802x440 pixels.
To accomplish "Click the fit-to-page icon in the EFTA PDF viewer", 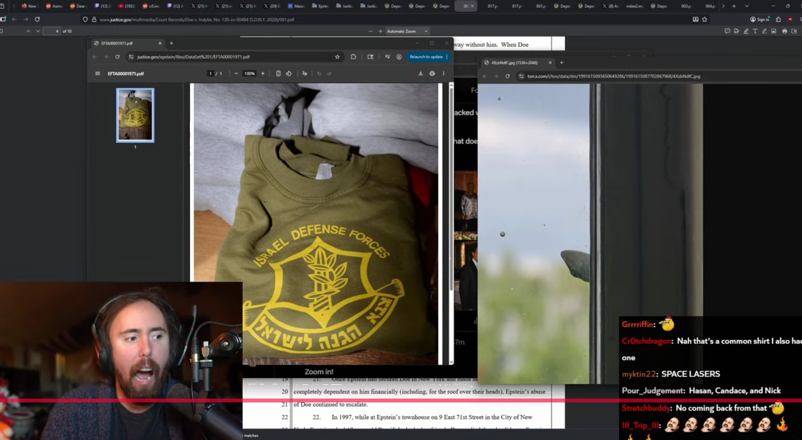I will 278,74.
